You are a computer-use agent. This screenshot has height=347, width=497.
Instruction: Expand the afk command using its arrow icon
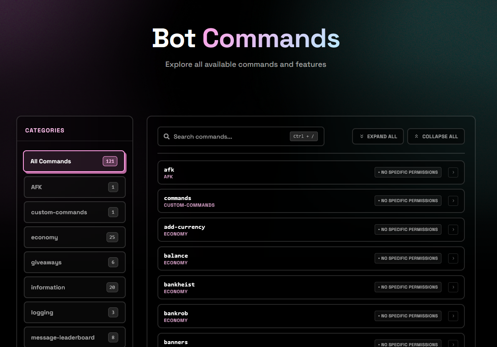pos(453,172)
